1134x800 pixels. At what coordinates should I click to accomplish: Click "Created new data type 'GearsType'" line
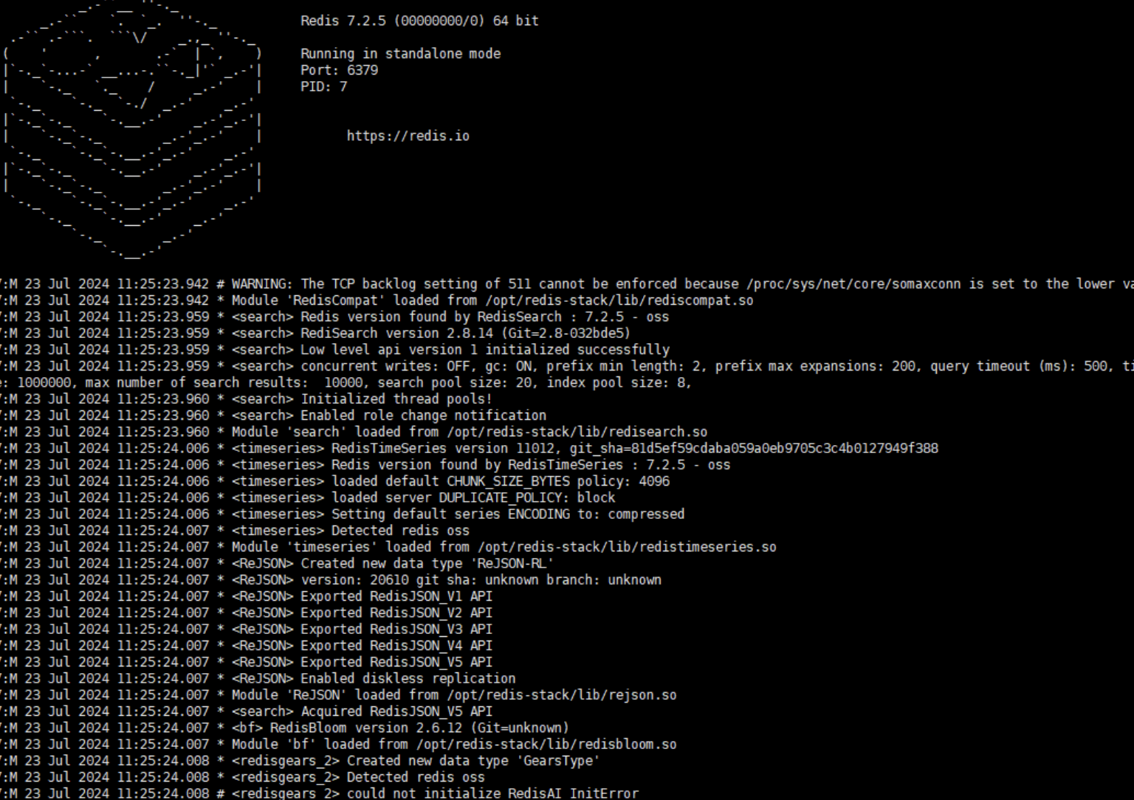point(300,760)
